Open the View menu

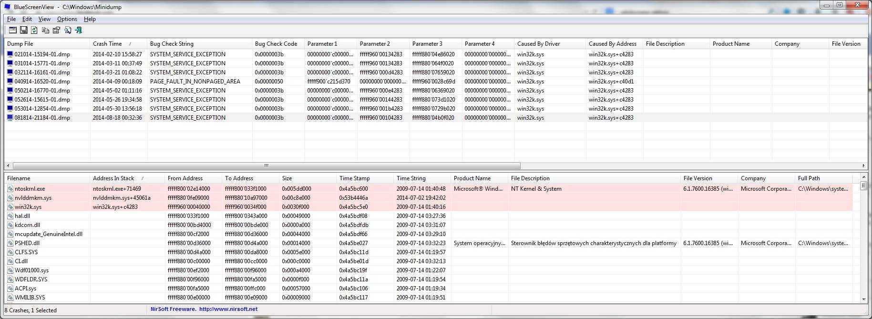click(x=44, y=19)
